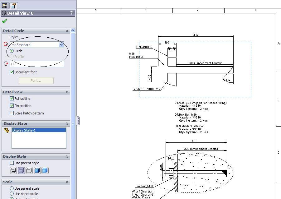Viewport: 281px width, 199px height.
Task: Select the Circle radio option
Action: 12,51
